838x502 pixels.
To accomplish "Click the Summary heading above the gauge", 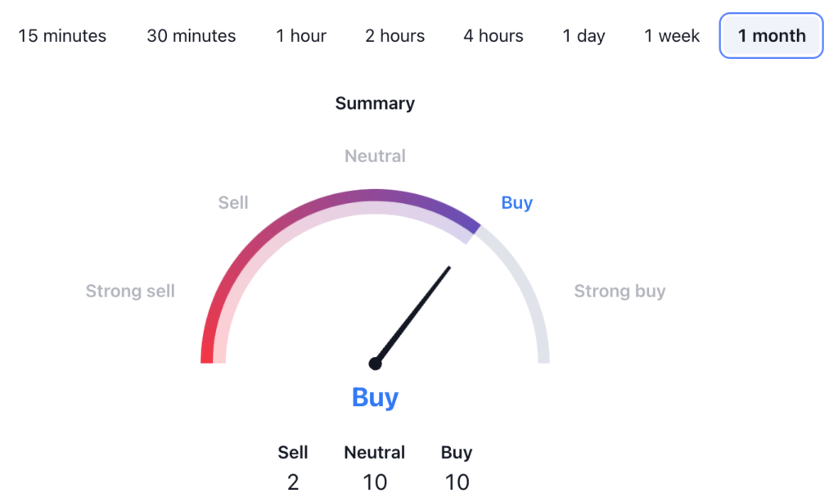I will click(375, 103).
